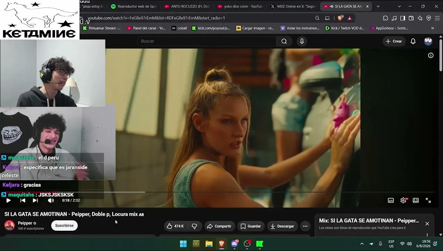This screenshot has width=443, height=251.
Task: Open the video info card icon
Action: [431, 55]
